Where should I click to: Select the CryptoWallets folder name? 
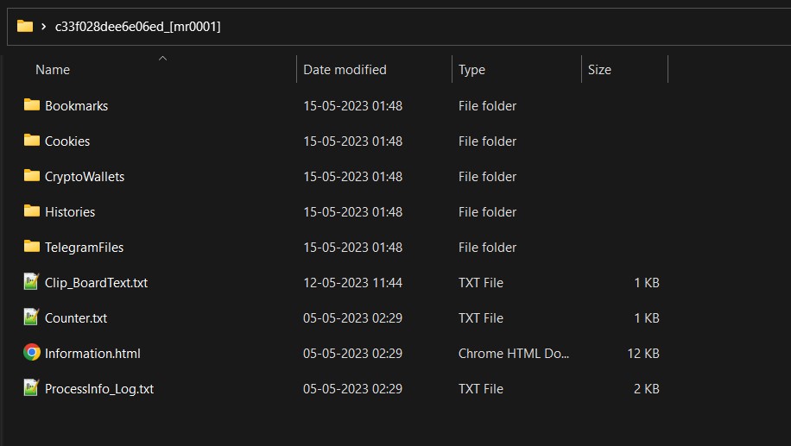(85, 176)
